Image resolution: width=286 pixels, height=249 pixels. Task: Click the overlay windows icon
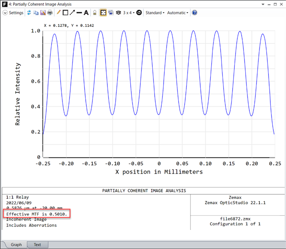point(111,13)
